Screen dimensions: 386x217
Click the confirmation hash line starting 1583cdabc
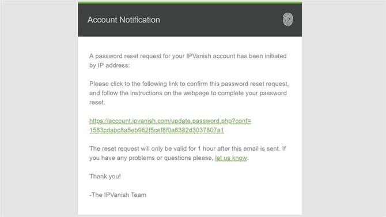coord(157,130)
